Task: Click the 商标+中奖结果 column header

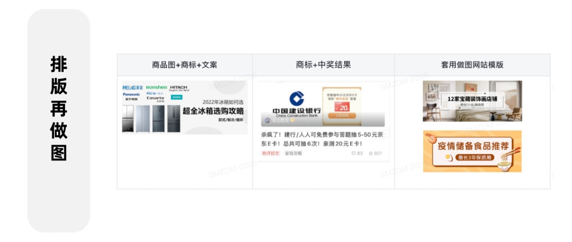Action: pos(323,65)
